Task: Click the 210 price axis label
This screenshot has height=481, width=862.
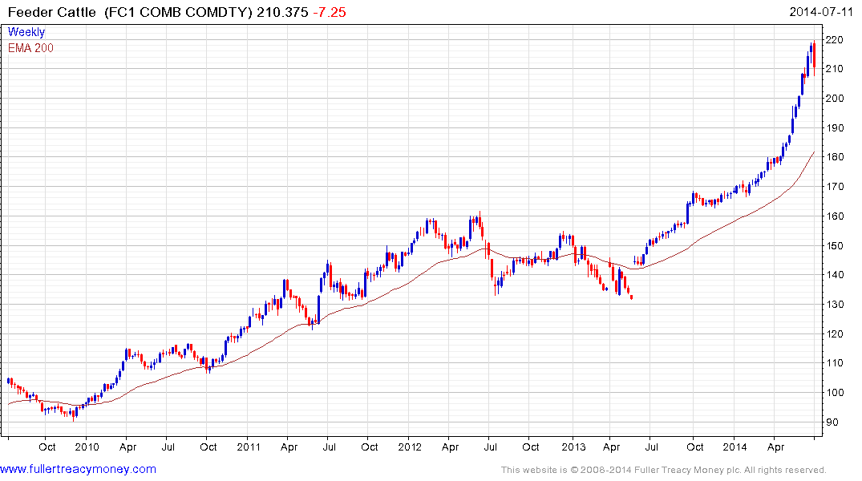Action: [x=834, y=69]
